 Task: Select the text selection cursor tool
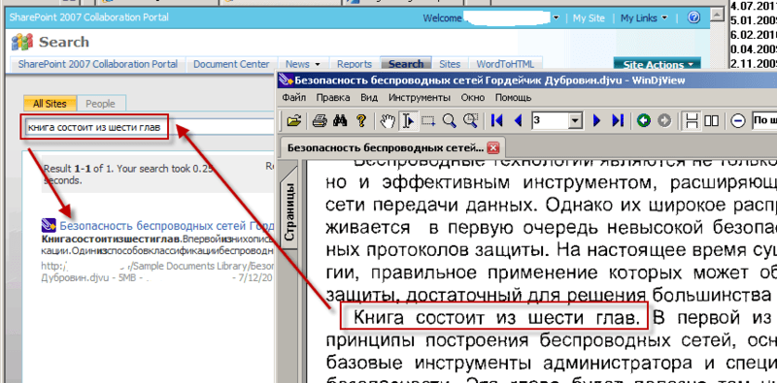coord(408,120)
